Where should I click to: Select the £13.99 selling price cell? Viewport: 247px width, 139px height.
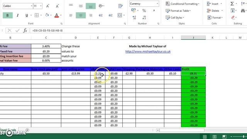click(76, 73)
